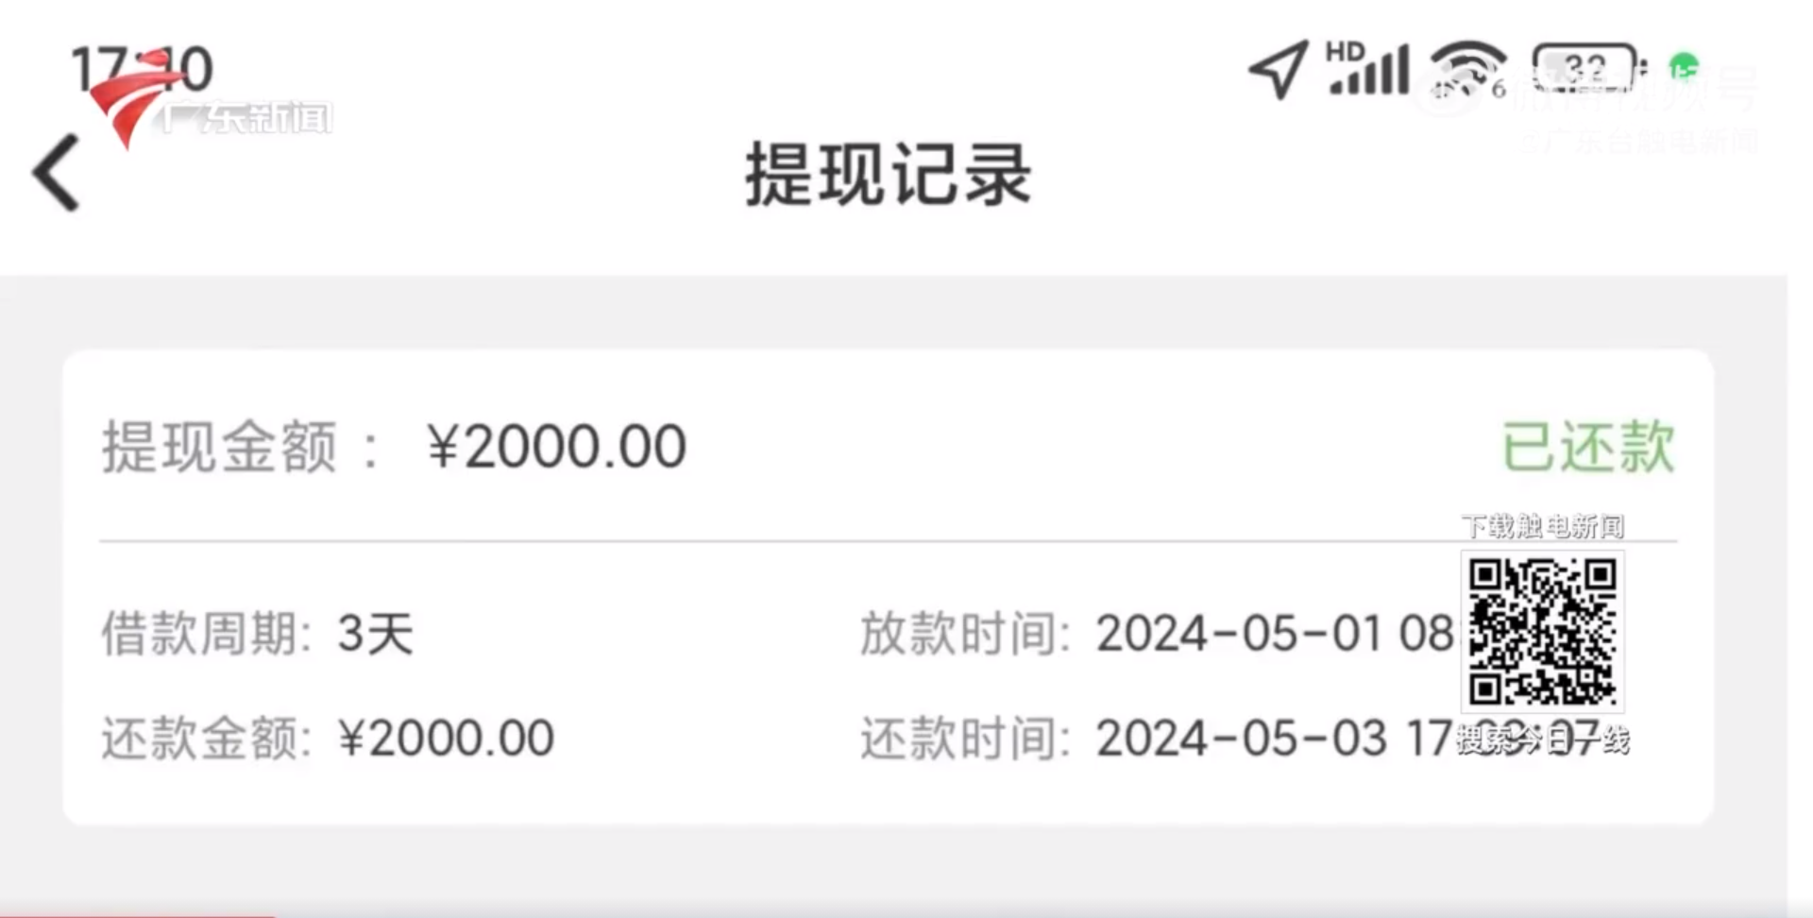Click the red progress bar at bottom edge
1813x918 pixels.
(137, 914)
